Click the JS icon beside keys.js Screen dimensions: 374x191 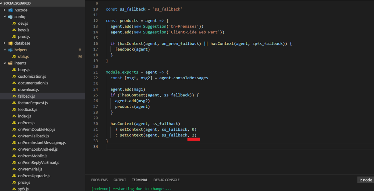pyautogui.click(x=14, y=30)
